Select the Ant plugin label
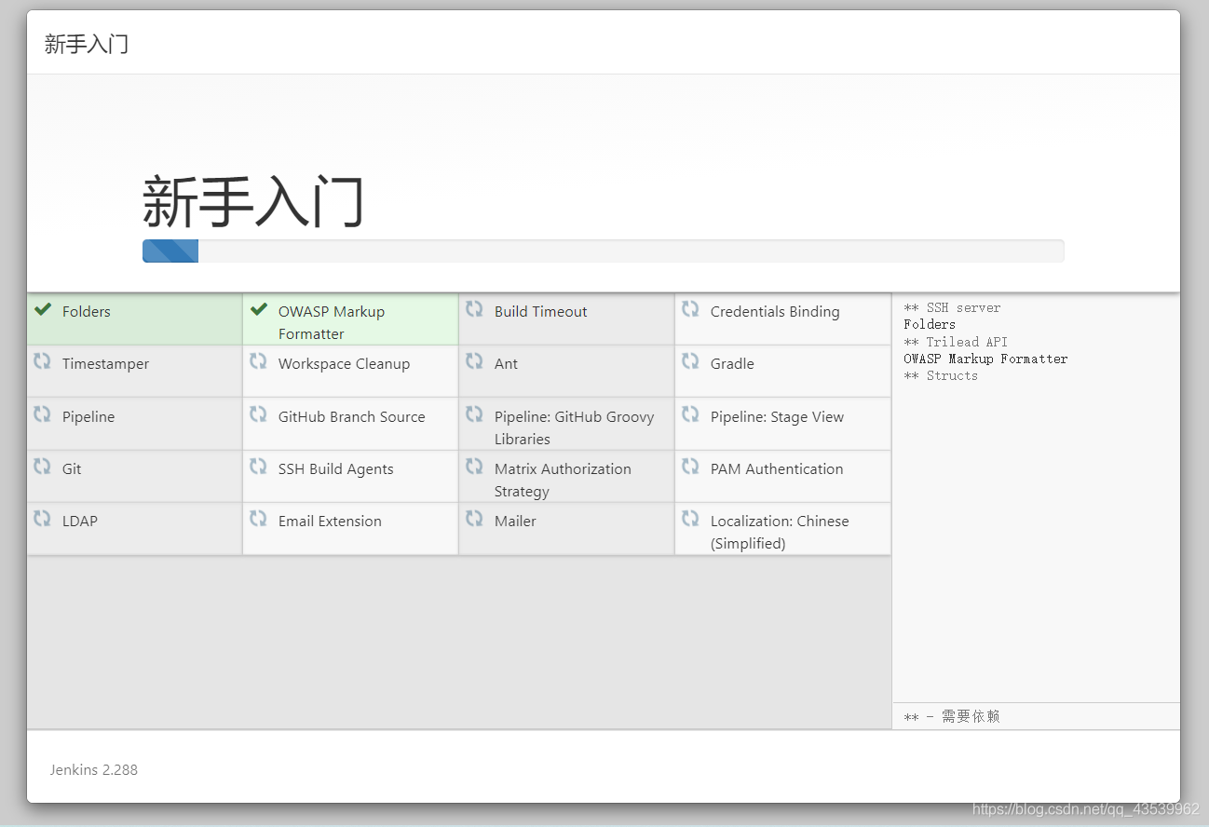This screenshot has width=1209, height=827. 506,364
